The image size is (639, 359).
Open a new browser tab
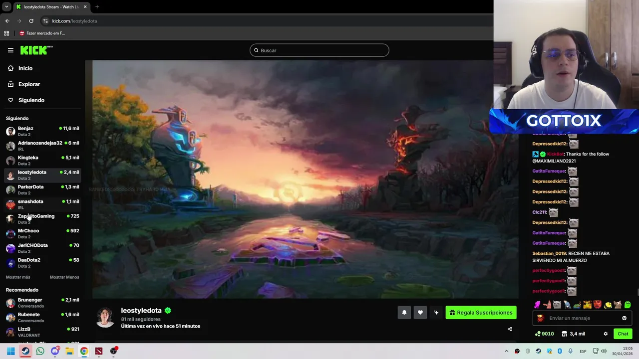(x=97, y=7)
